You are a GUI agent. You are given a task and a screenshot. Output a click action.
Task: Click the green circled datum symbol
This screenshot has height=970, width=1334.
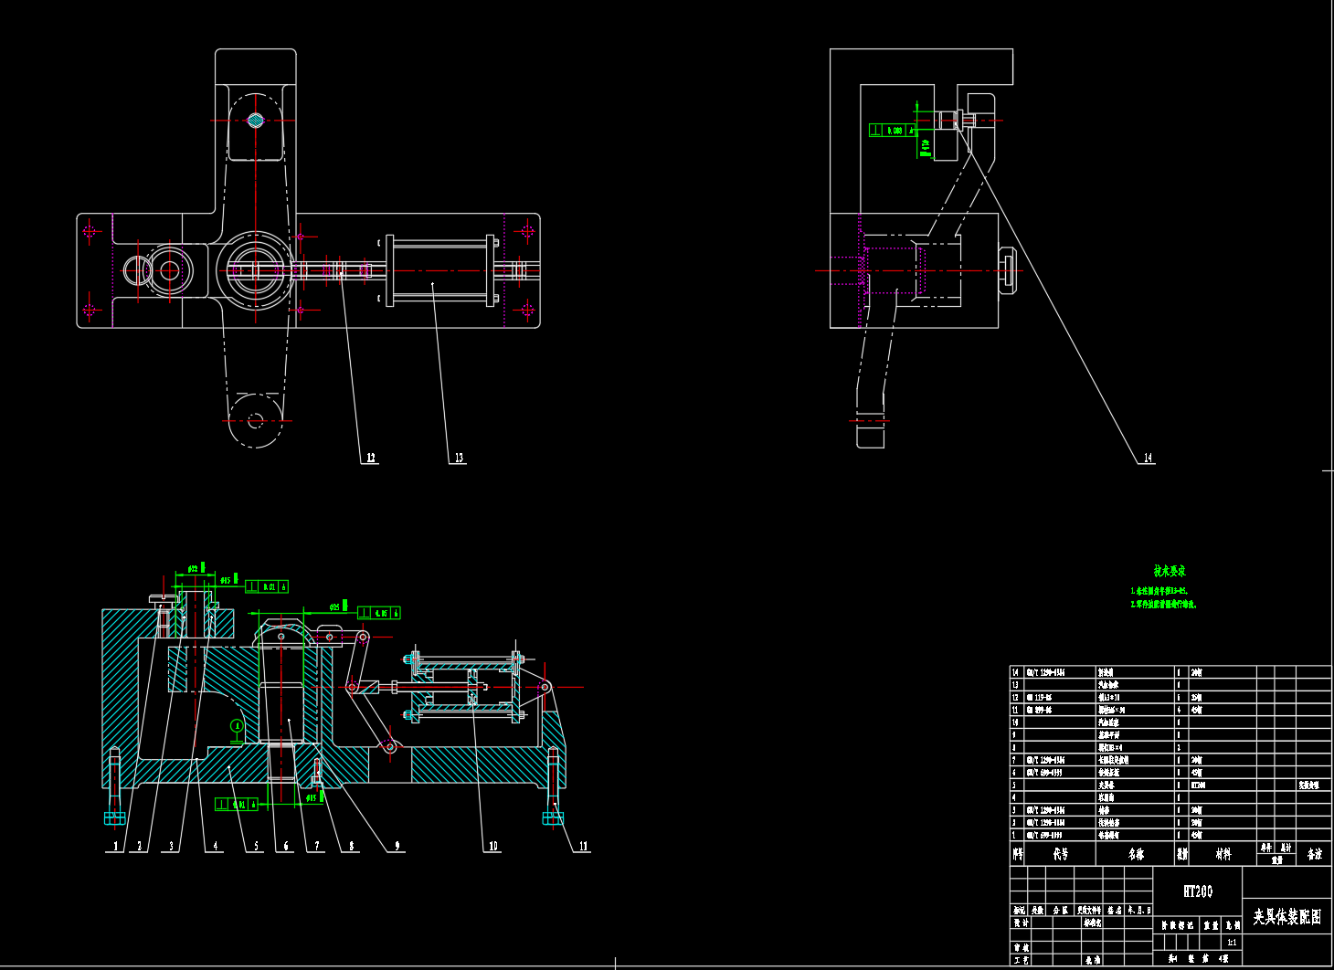pos(237,727)
